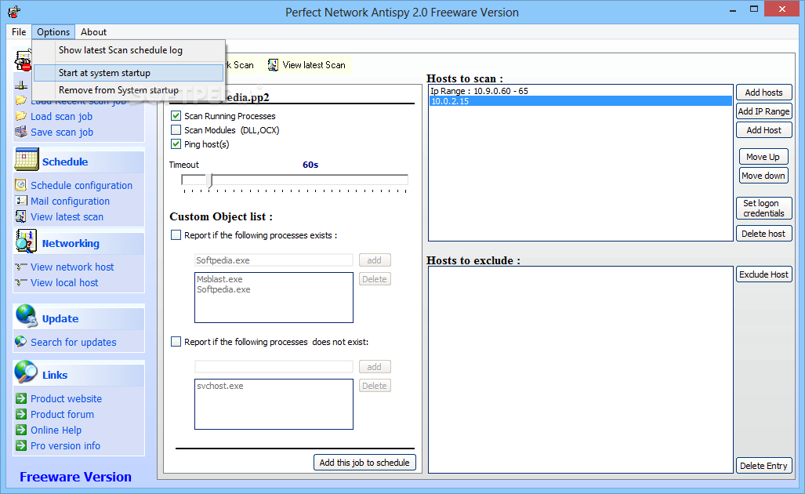
Task: Click the Add Host button
Action: (x=764, y=130)
